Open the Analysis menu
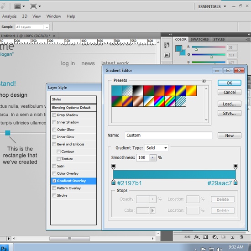The width and height of the screenshot is (251, 251). (x=9, y=16)
